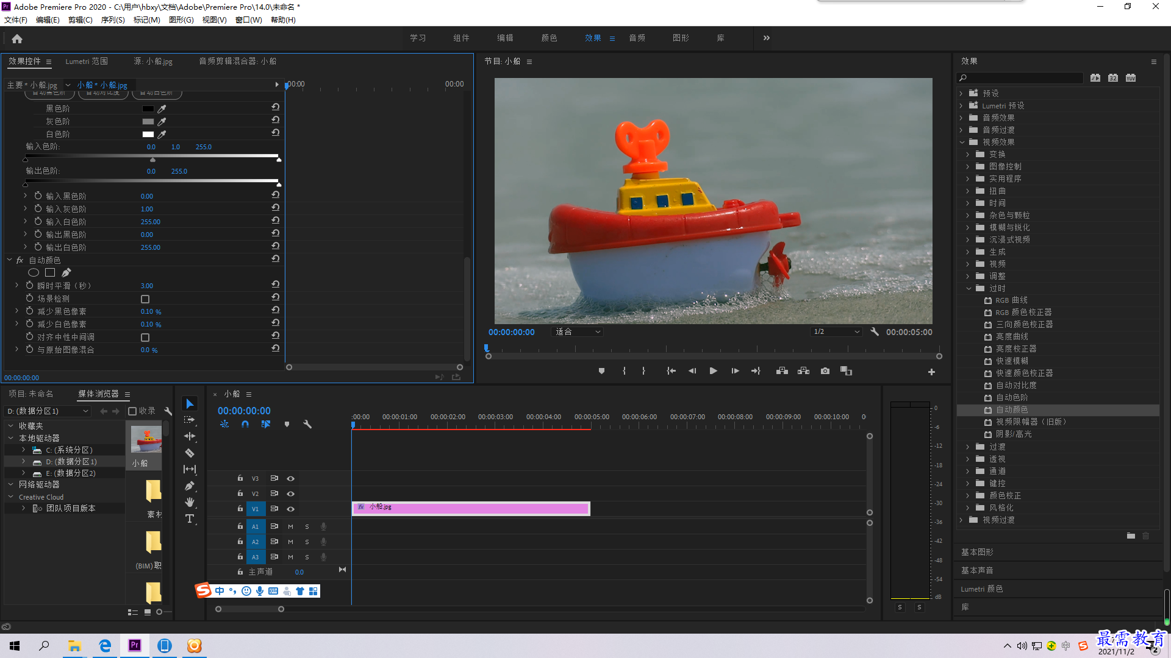The image size is (1171, 658).
Task: Click the Home icon
Action: click(x=17, y=38)
